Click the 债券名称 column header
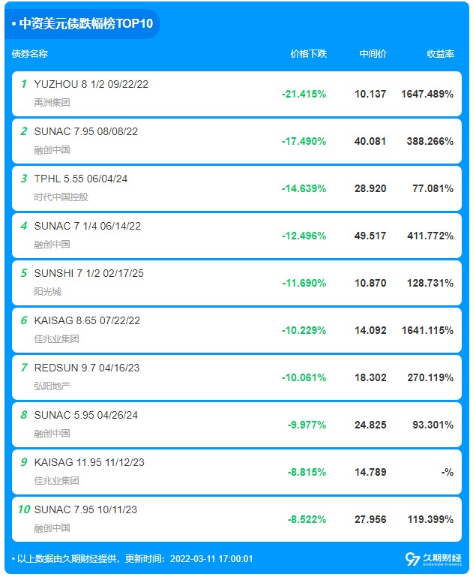Viewport: 473px width, 577px height. (30, 54)
